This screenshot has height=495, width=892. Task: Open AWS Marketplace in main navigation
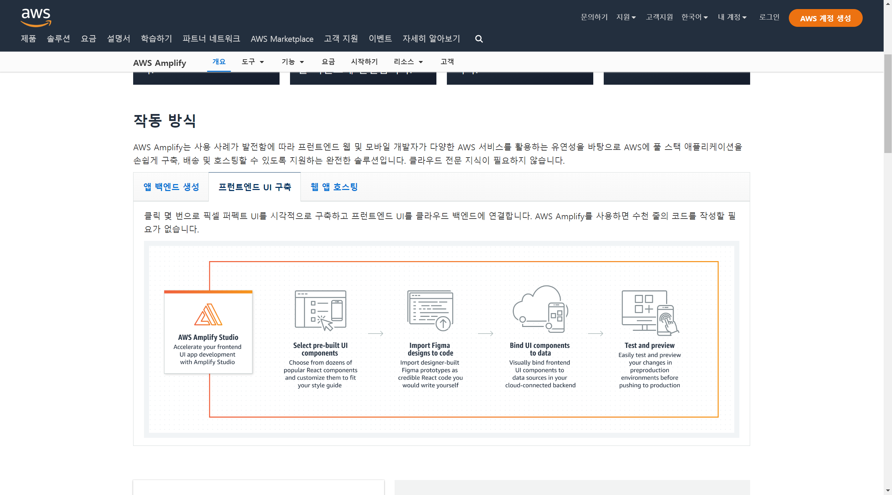[x=282, y=39]
